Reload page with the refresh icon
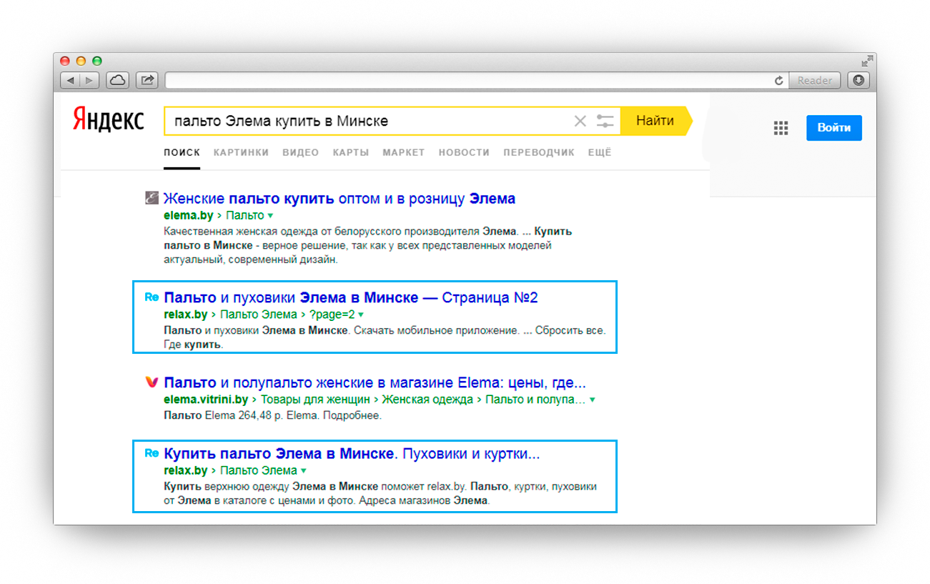 pos(778,81)
